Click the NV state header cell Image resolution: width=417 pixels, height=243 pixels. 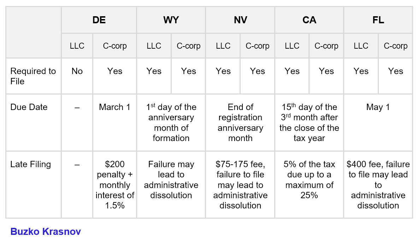click(240, 20)
